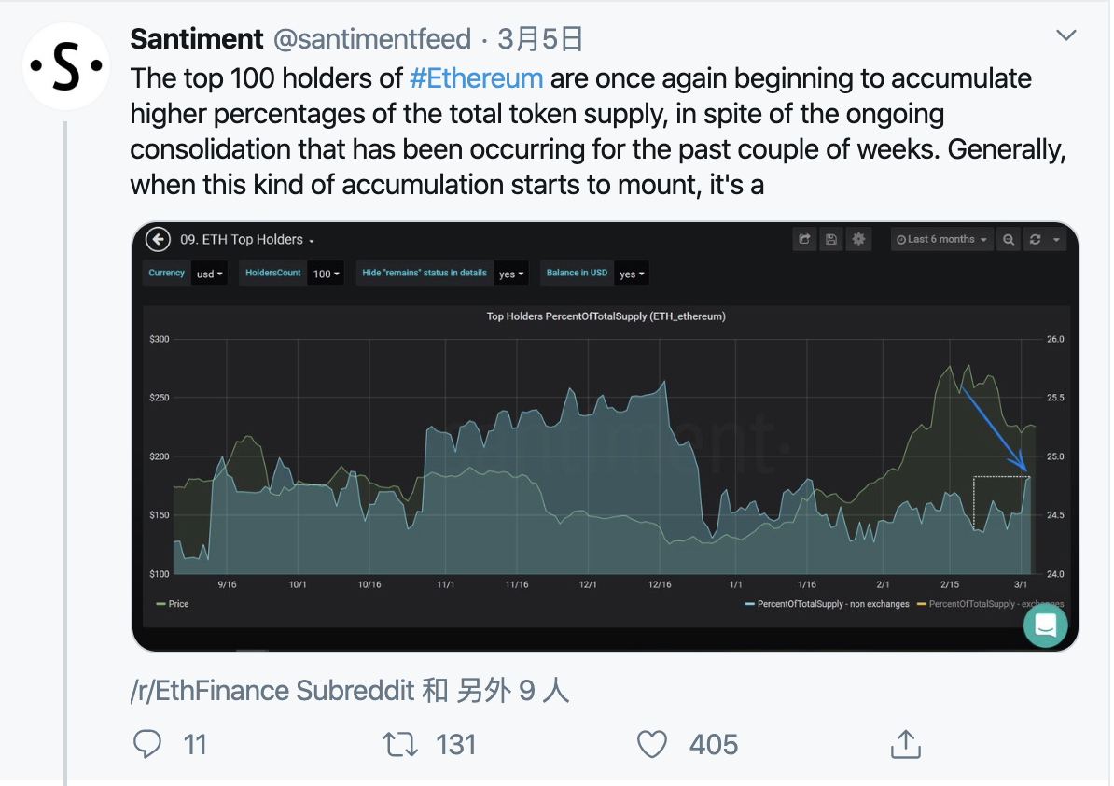Click the Santiment profile avatar
Screen dimensions: 1114x786
tap(66, 66)
